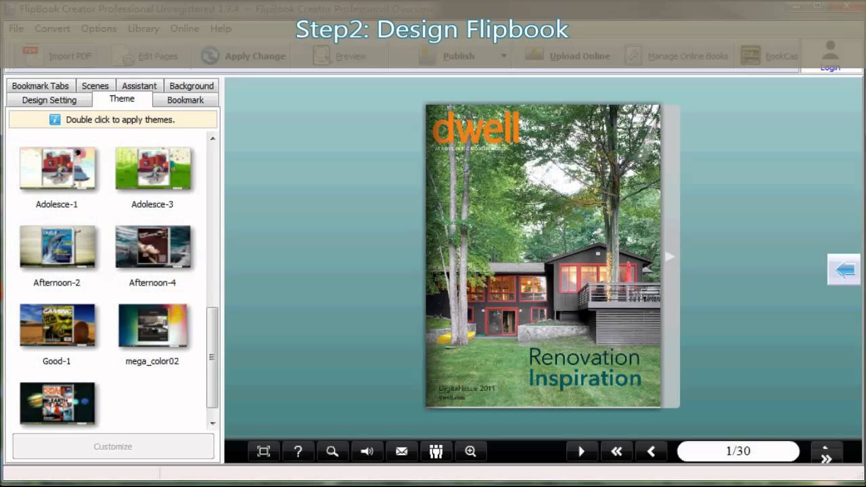Select the Good-1 theme thumbnail
The height and width of the screenshot is (487, 866).
[58, 325]
